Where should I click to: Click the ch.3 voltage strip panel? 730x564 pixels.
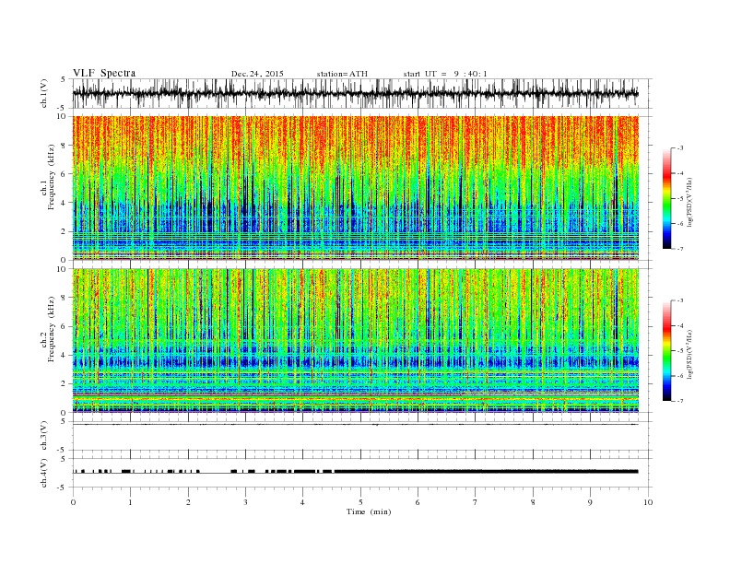pyautogui.click(x=362, y=436)
